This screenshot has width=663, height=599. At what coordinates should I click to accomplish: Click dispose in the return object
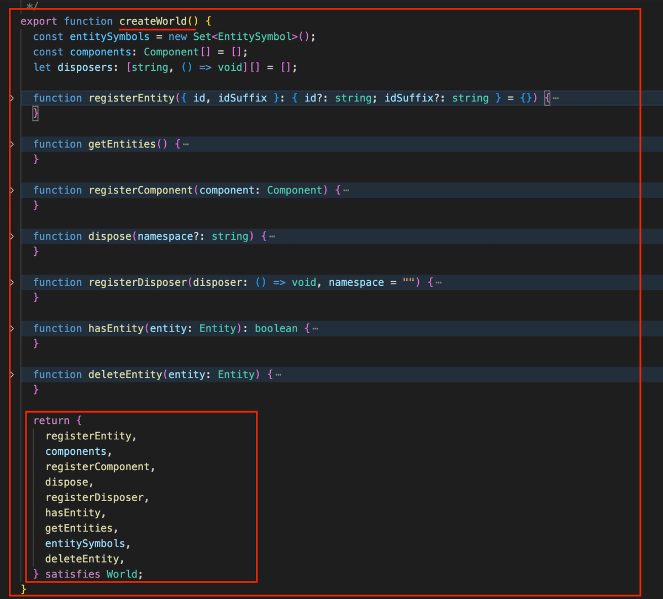[x=67, y=482]
